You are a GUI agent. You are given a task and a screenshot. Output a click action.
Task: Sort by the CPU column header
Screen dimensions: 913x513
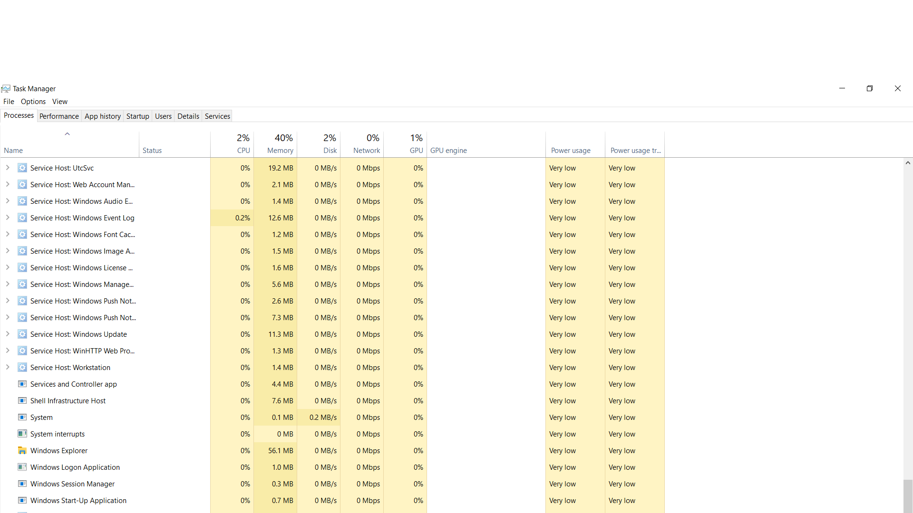(x=243, y=150)
